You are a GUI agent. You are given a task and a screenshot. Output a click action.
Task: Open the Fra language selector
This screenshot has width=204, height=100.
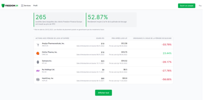click(x=200, y=6)
